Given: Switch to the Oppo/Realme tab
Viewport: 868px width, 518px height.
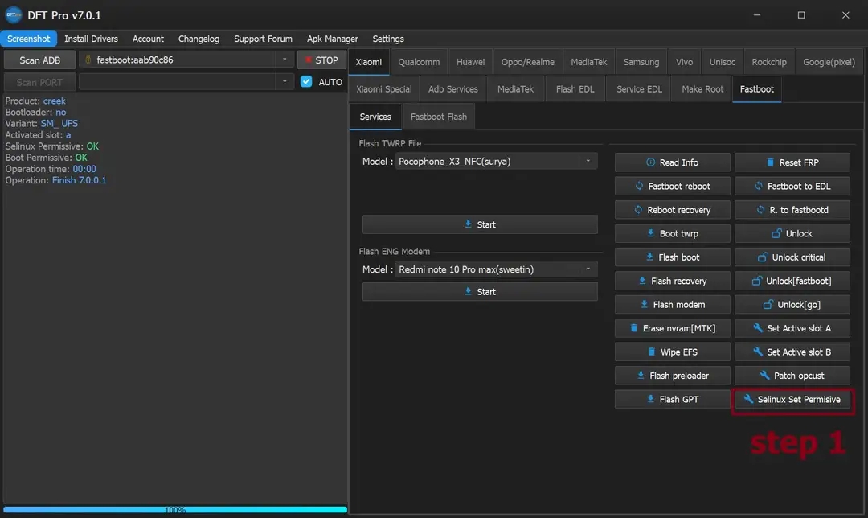Looking at the screenshot, I should pyautogui.click(x=527, y=62).
